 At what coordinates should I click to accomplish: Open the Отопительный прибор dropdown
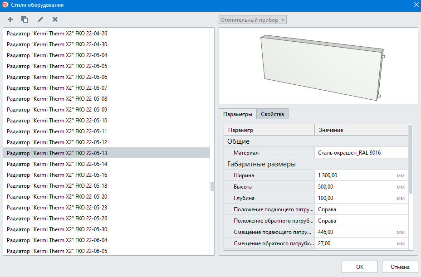tap(253, 20)
